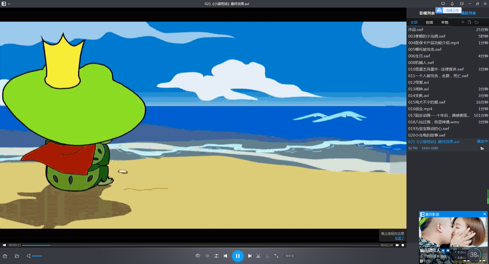The width and height of the screenshot is (489, 264).
Task: Mute audio with the speaker icon
Action: click(29, 256)
